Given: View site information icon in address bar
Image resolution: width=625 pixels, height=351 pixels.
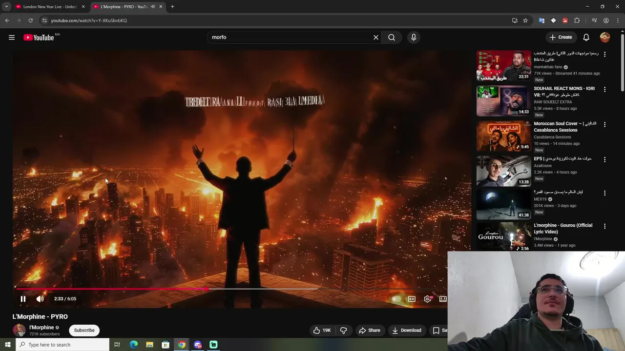Looking at the screenshot, I should (x=44, y=20).
